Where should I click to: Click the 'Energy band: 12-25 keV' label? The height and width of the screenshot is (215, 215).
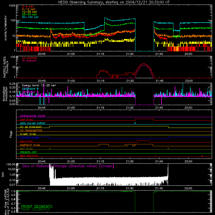39,85
